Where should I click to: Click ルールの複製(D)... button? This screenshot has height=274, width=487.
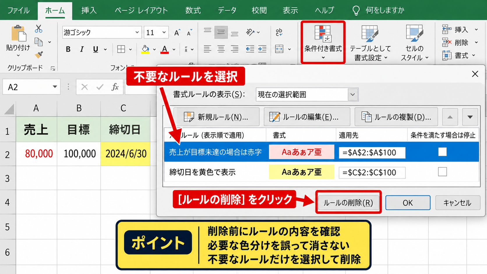(396, 117)
